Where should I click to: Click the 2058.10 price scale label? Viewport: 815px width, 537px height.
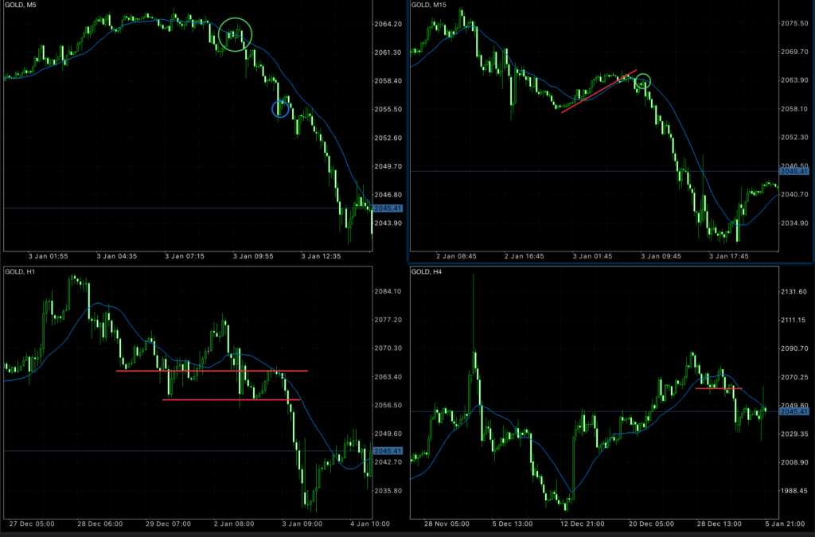tap(794, 109)
